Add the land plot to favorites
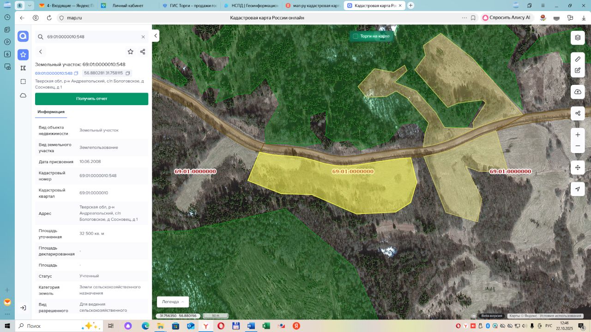591x332 pixels. [x=131, y=52]
